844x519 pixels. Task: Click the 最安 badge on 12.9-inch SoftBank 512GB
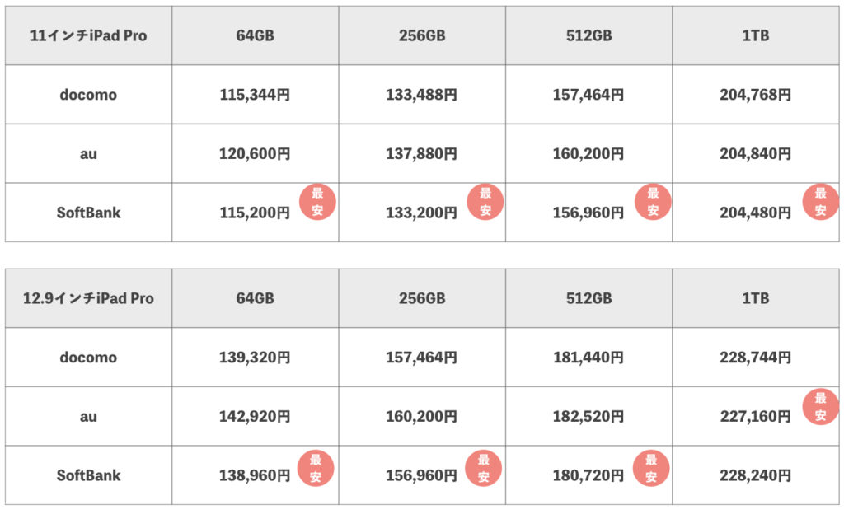click(651, 467)
